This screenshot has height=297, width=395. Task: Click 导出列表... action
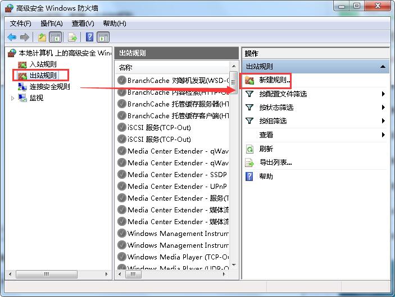pyautogui.click(x=276, y=163)
